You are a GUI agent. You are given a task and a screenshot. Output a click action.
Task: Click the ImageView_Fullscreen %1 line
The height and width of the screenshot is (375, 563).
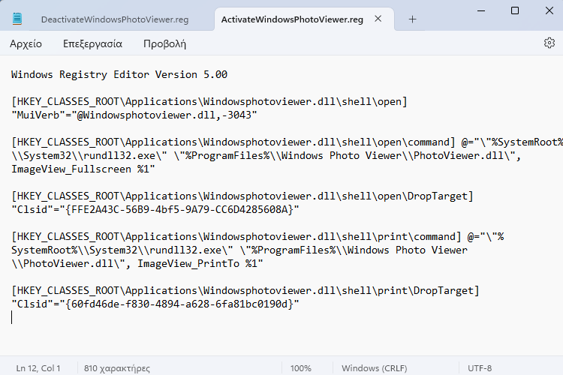[x=83, y=169]
